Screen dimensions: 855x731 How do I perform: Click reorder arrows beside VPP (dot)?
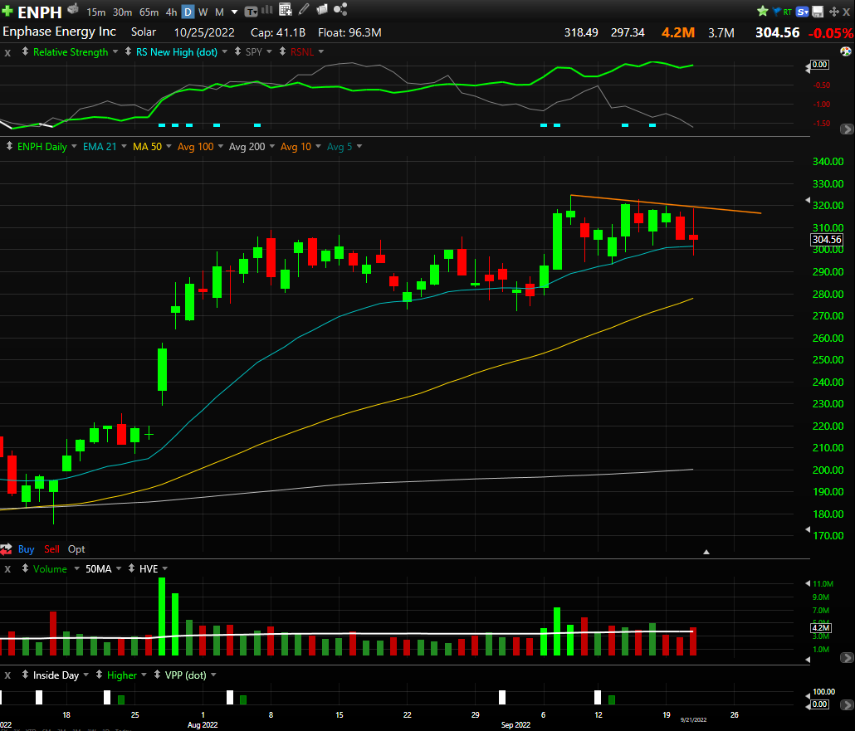pyautogui.click(x=157, y=675)
